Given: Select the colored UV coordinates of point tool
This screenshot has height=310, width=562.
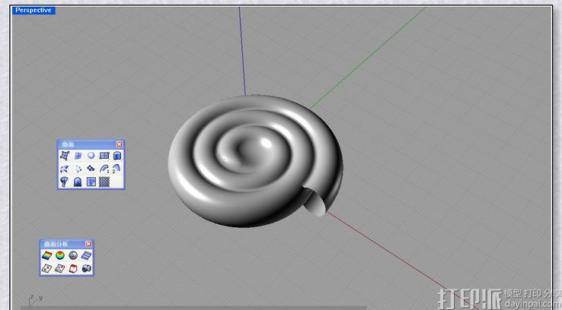Looking at the screenshot, I should click(60, 268).
